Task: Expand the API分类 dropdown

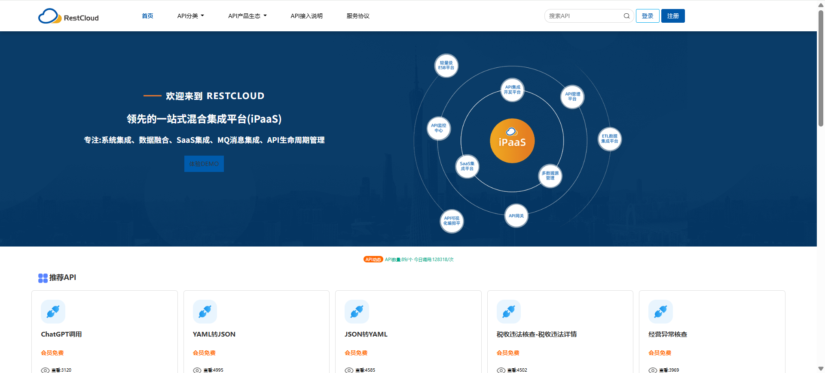Action: click(190, 16)
